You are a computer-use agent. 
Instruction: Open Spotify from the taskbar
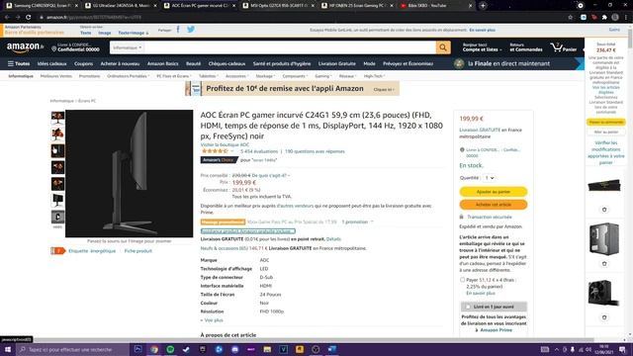[x=170, y=349]
